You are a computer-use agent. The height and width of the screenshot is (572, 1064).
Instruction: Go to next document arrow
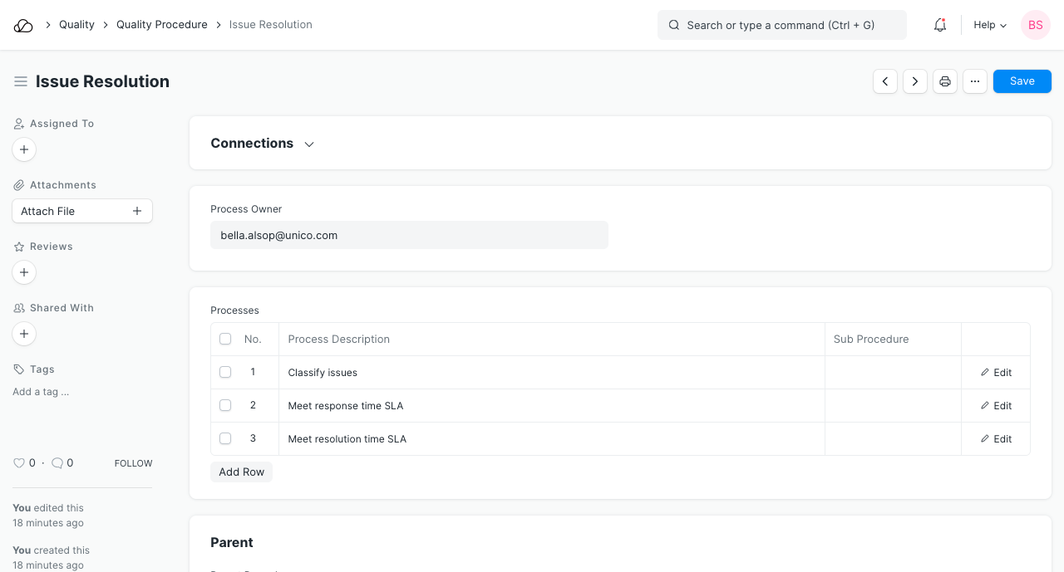915,81
